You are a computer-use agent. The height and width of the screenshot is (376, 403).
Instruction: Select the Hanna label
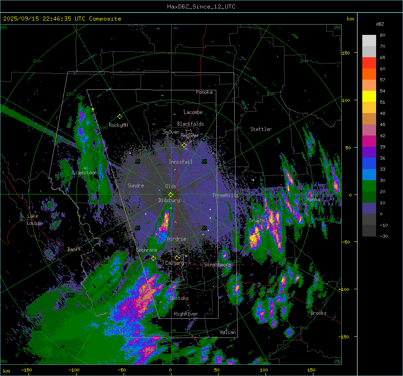[x=313, y=199]
